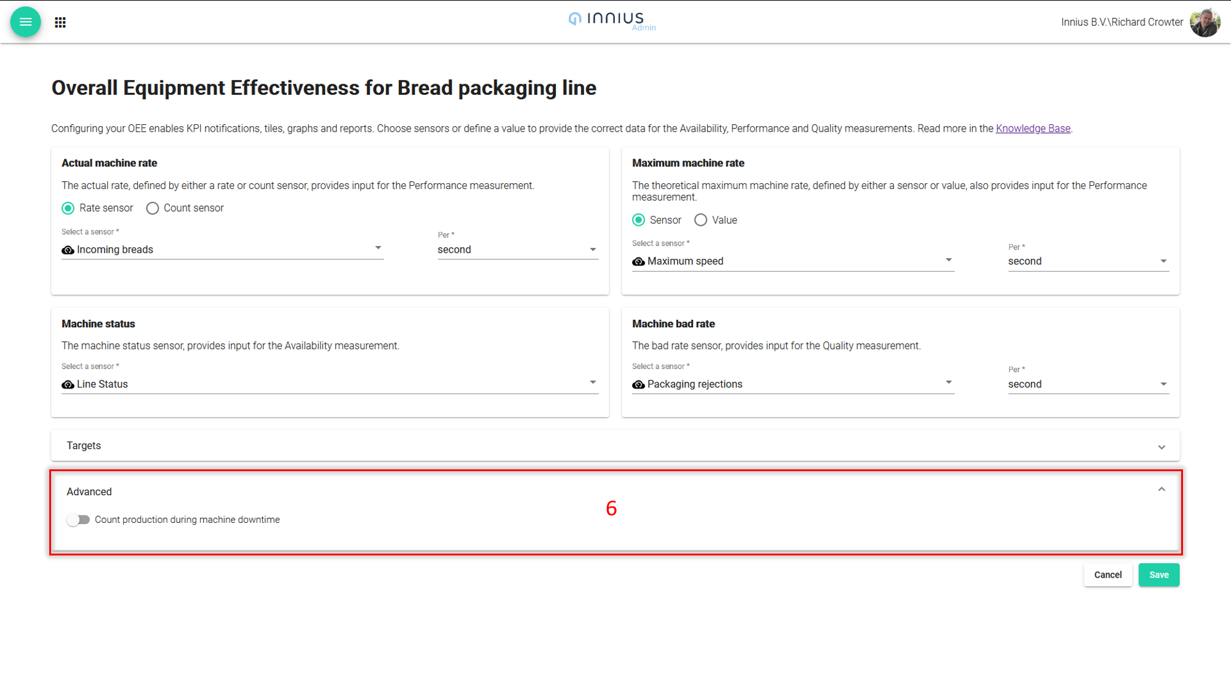Image resolution: width=1231 pixels, height=692 pixels.
Task: Open the Knowledge Base link
Action: [x=1033, y=129]
